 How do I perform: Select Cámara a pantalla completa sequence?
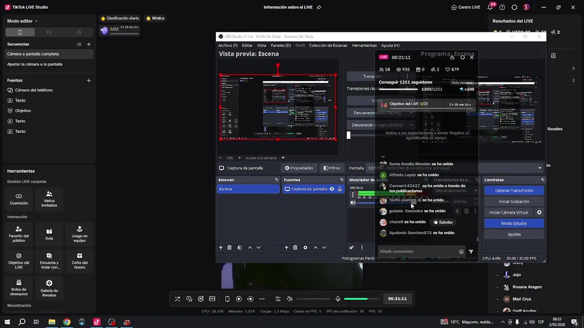point(49,54)
